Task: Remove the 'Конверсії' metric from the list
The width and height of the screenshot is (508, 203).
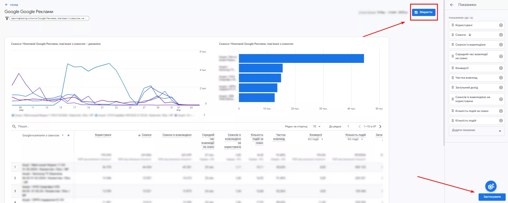Action: 501,68
